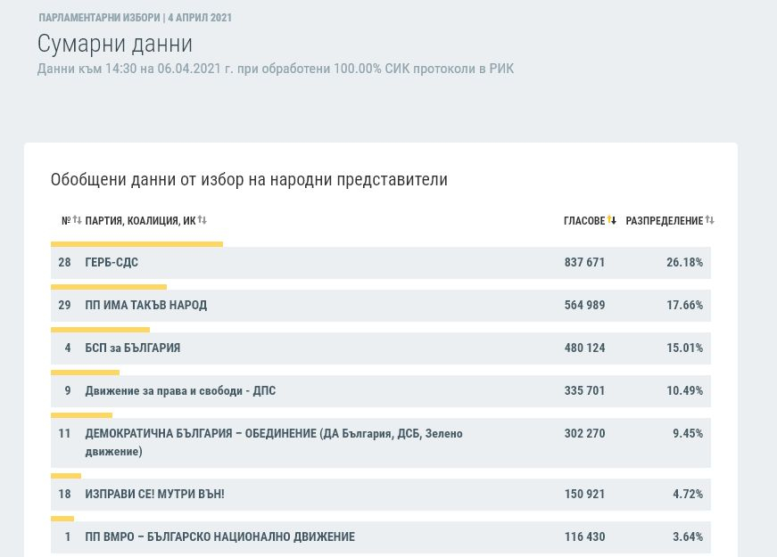Viewport: 777px width, 557px height.
Task: Click vote count 837 671
Action: [x=584, y=262]
